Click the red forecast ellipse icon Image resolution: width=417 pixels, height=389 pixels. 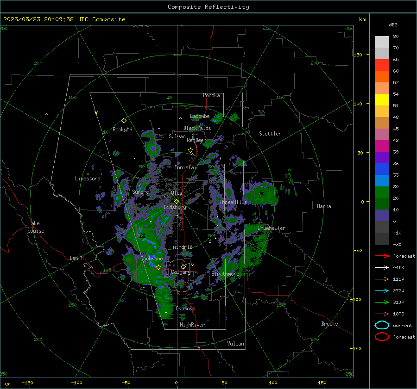point(382,337)
